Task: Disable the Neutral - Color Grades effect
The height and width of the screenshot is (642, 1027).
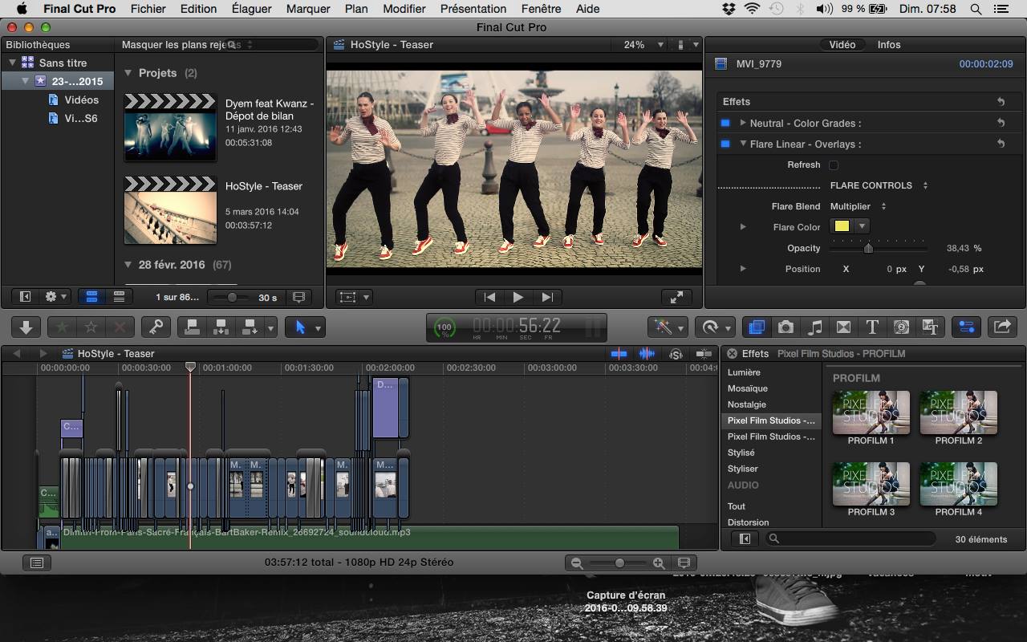Action: (725, 123)
